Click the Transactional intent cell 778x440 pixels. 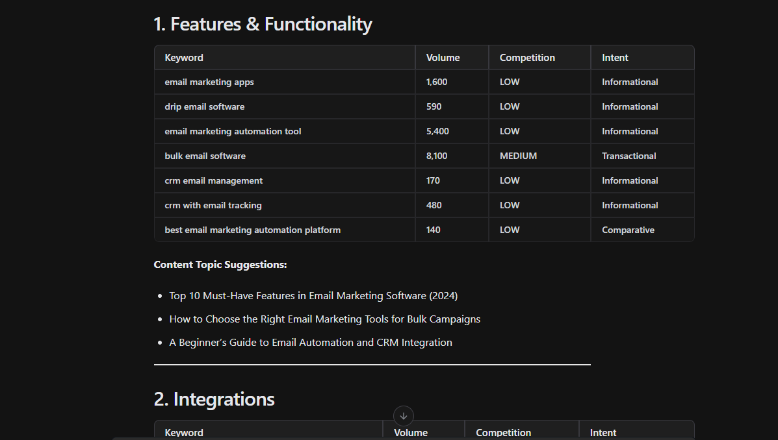coord(629,156)
